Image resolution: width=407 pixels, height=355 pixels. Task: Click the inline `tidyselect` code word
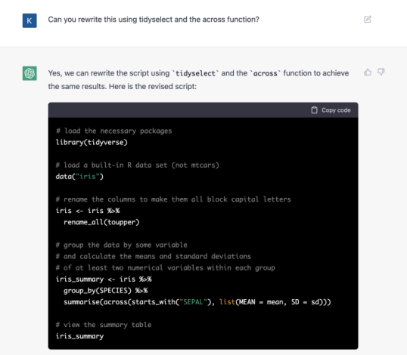point(195,73)
